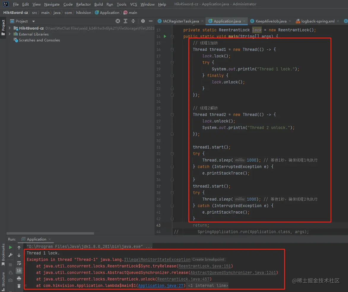348x292 pixels.
Task: Open IllegalMonitorStateException link in console
Action: click(x=157, y=259)
